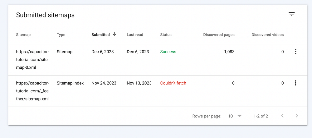The width and height of the screenshot is (312, 138).
Task: Sort table by Submitted column header
Action: pyautogui.click(x=100, y=35)
